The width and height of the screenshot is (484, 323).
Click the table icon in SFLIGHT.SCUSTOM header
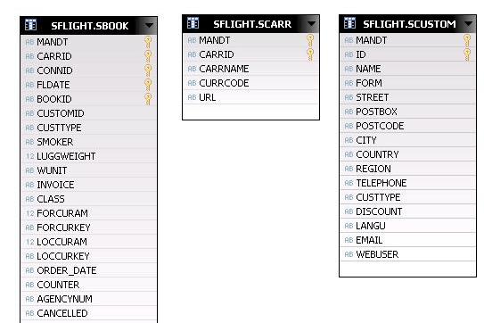pos(349,23)
